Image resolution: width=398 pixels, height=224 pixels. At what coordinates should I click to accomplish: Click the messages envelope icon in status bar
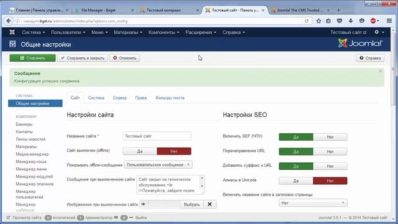click(116, 217)
